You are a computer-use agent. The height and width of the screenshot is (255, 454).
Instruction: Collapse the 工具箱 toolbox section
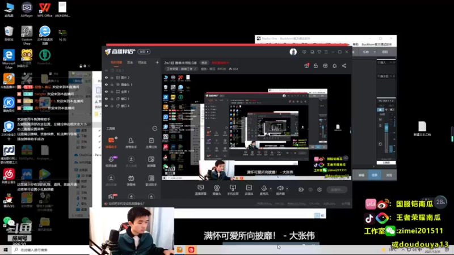(154, 129)
